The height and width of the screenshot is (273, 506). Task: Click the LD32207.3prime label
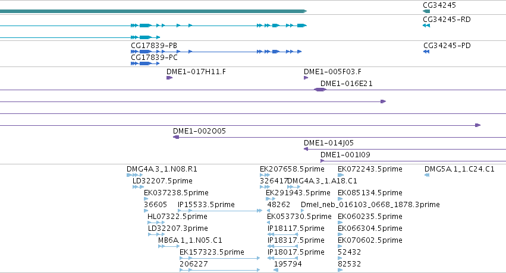tap(178, 228)
